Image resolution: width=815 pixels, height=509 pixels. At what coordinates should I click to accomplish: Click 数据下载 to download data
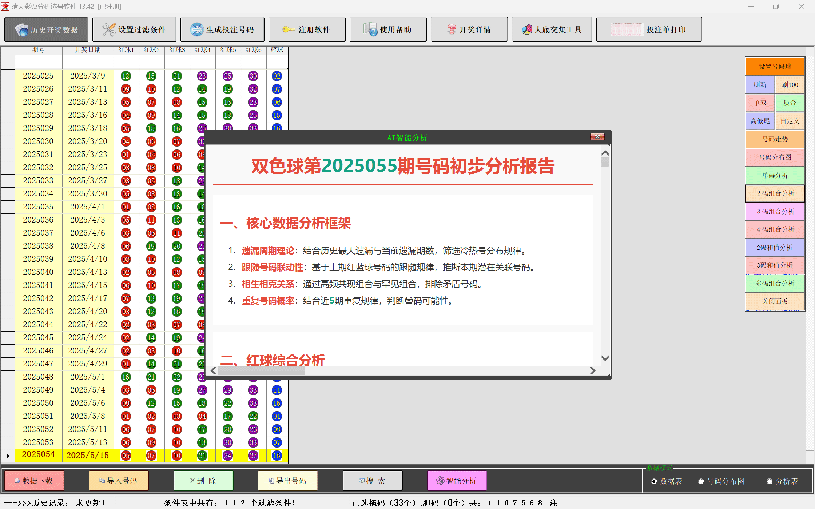point(34,480)
